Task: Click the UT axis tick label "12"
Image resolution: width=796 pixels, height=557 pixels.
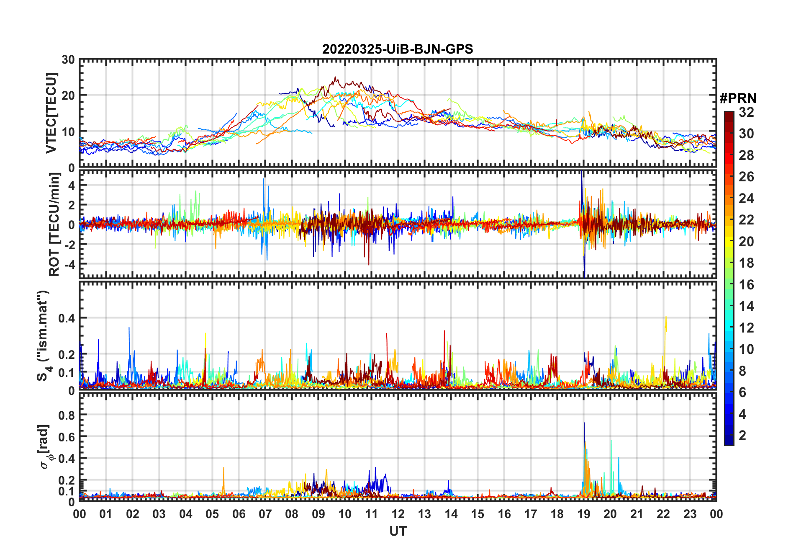Action: click(398, 514)
